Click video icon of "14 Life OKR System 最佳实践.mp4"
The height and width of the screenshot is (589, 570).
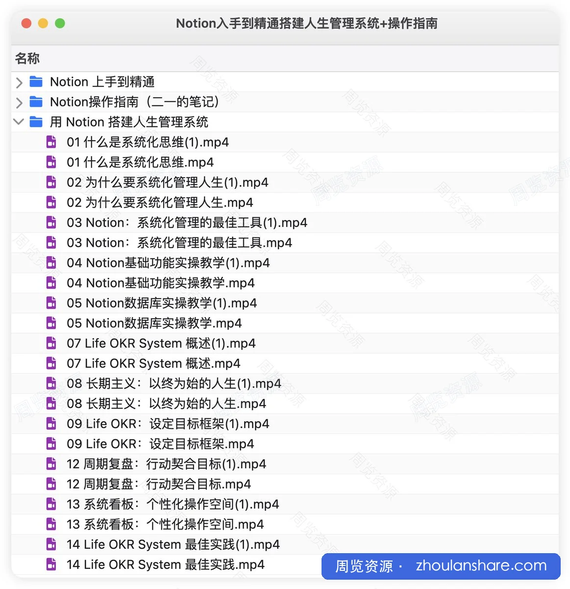51,564
